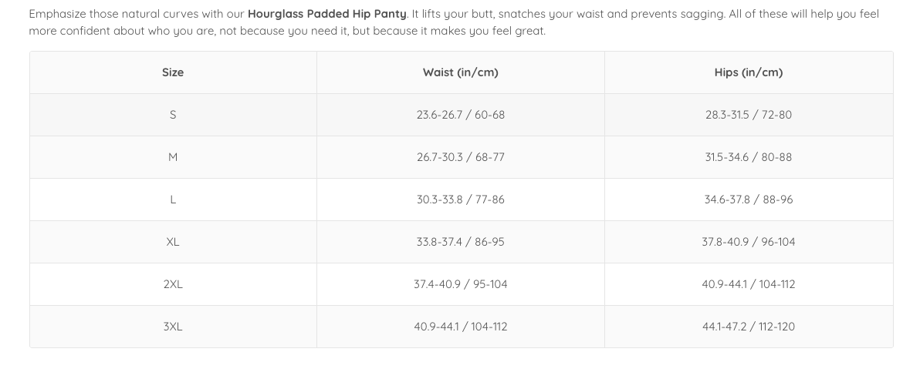Click waist value 26.7-30.3 / 68-77

click(x=461, y=157)
